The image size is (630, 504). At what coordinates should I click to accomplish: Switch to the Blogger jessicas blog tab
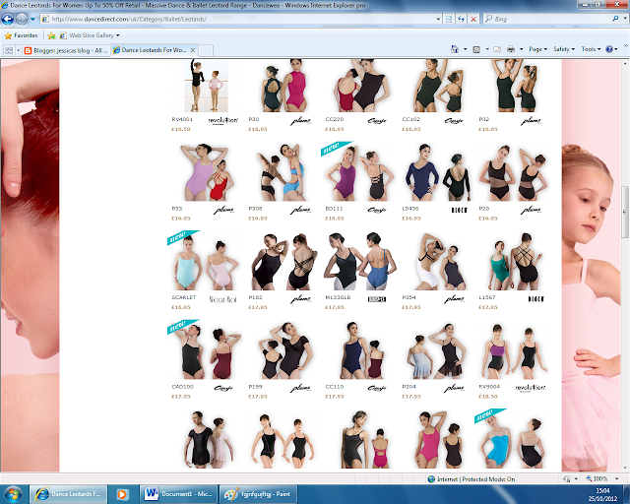pyautogui.click(x=66, y=50)
